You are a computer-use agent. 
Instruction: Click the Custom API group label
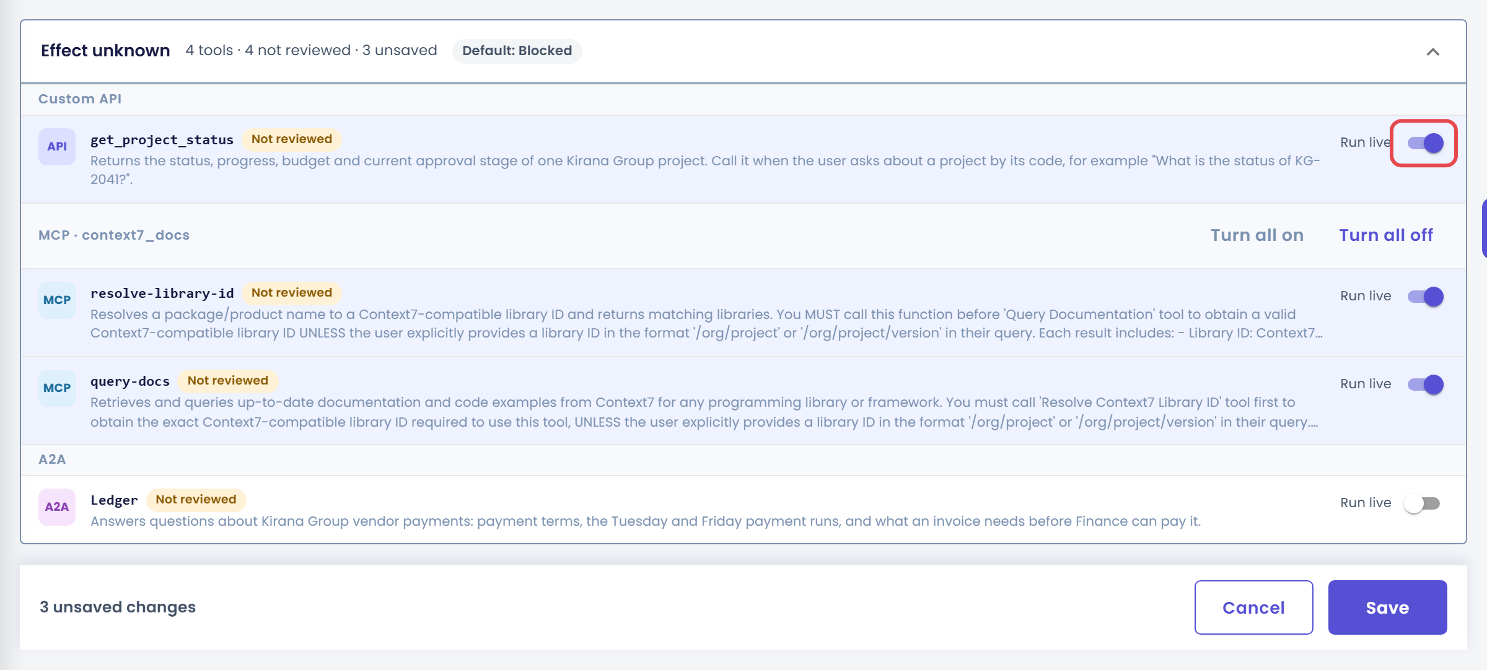pos(80,99)
